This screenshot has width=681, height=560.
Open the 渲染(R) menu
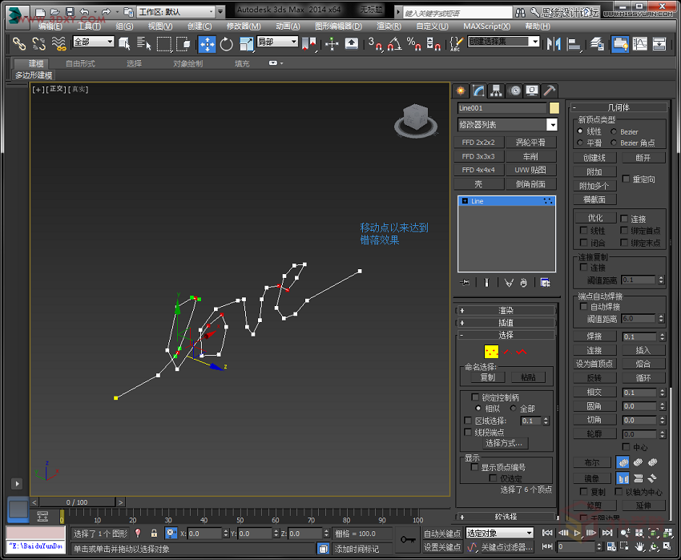tap(389, 26)
